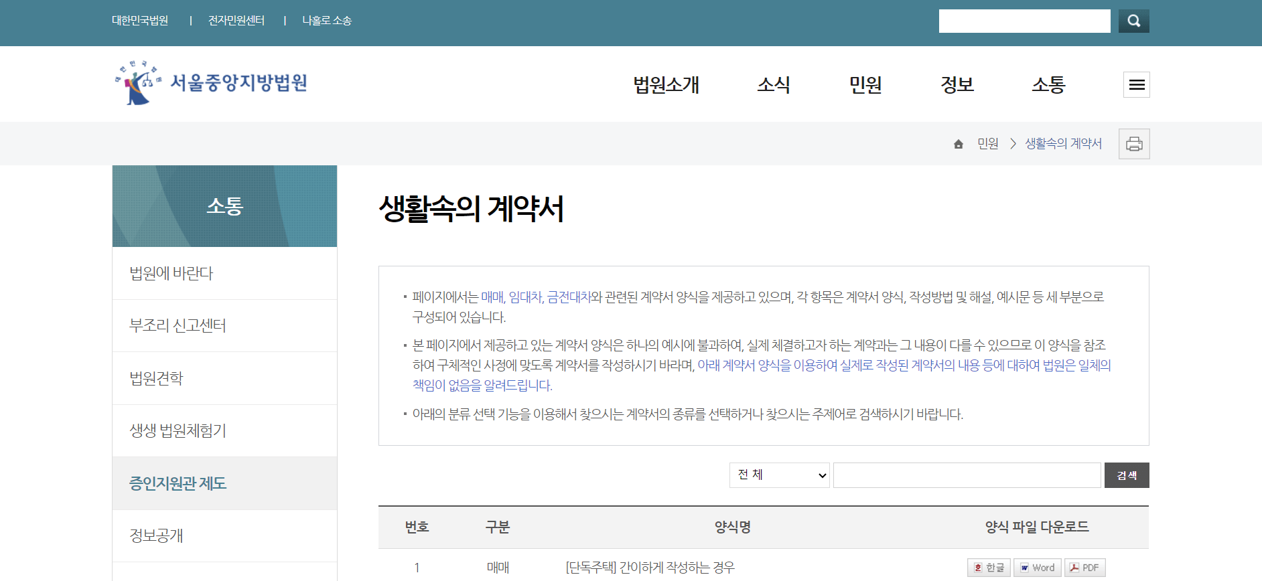
Task: Open the 법원소개 main menu
Action: tap(666, 85)
